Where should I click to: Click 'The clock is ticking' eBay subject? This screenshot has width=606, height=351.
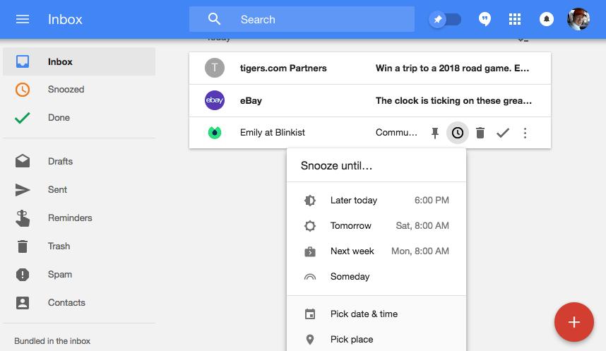(x=453, y=101)
